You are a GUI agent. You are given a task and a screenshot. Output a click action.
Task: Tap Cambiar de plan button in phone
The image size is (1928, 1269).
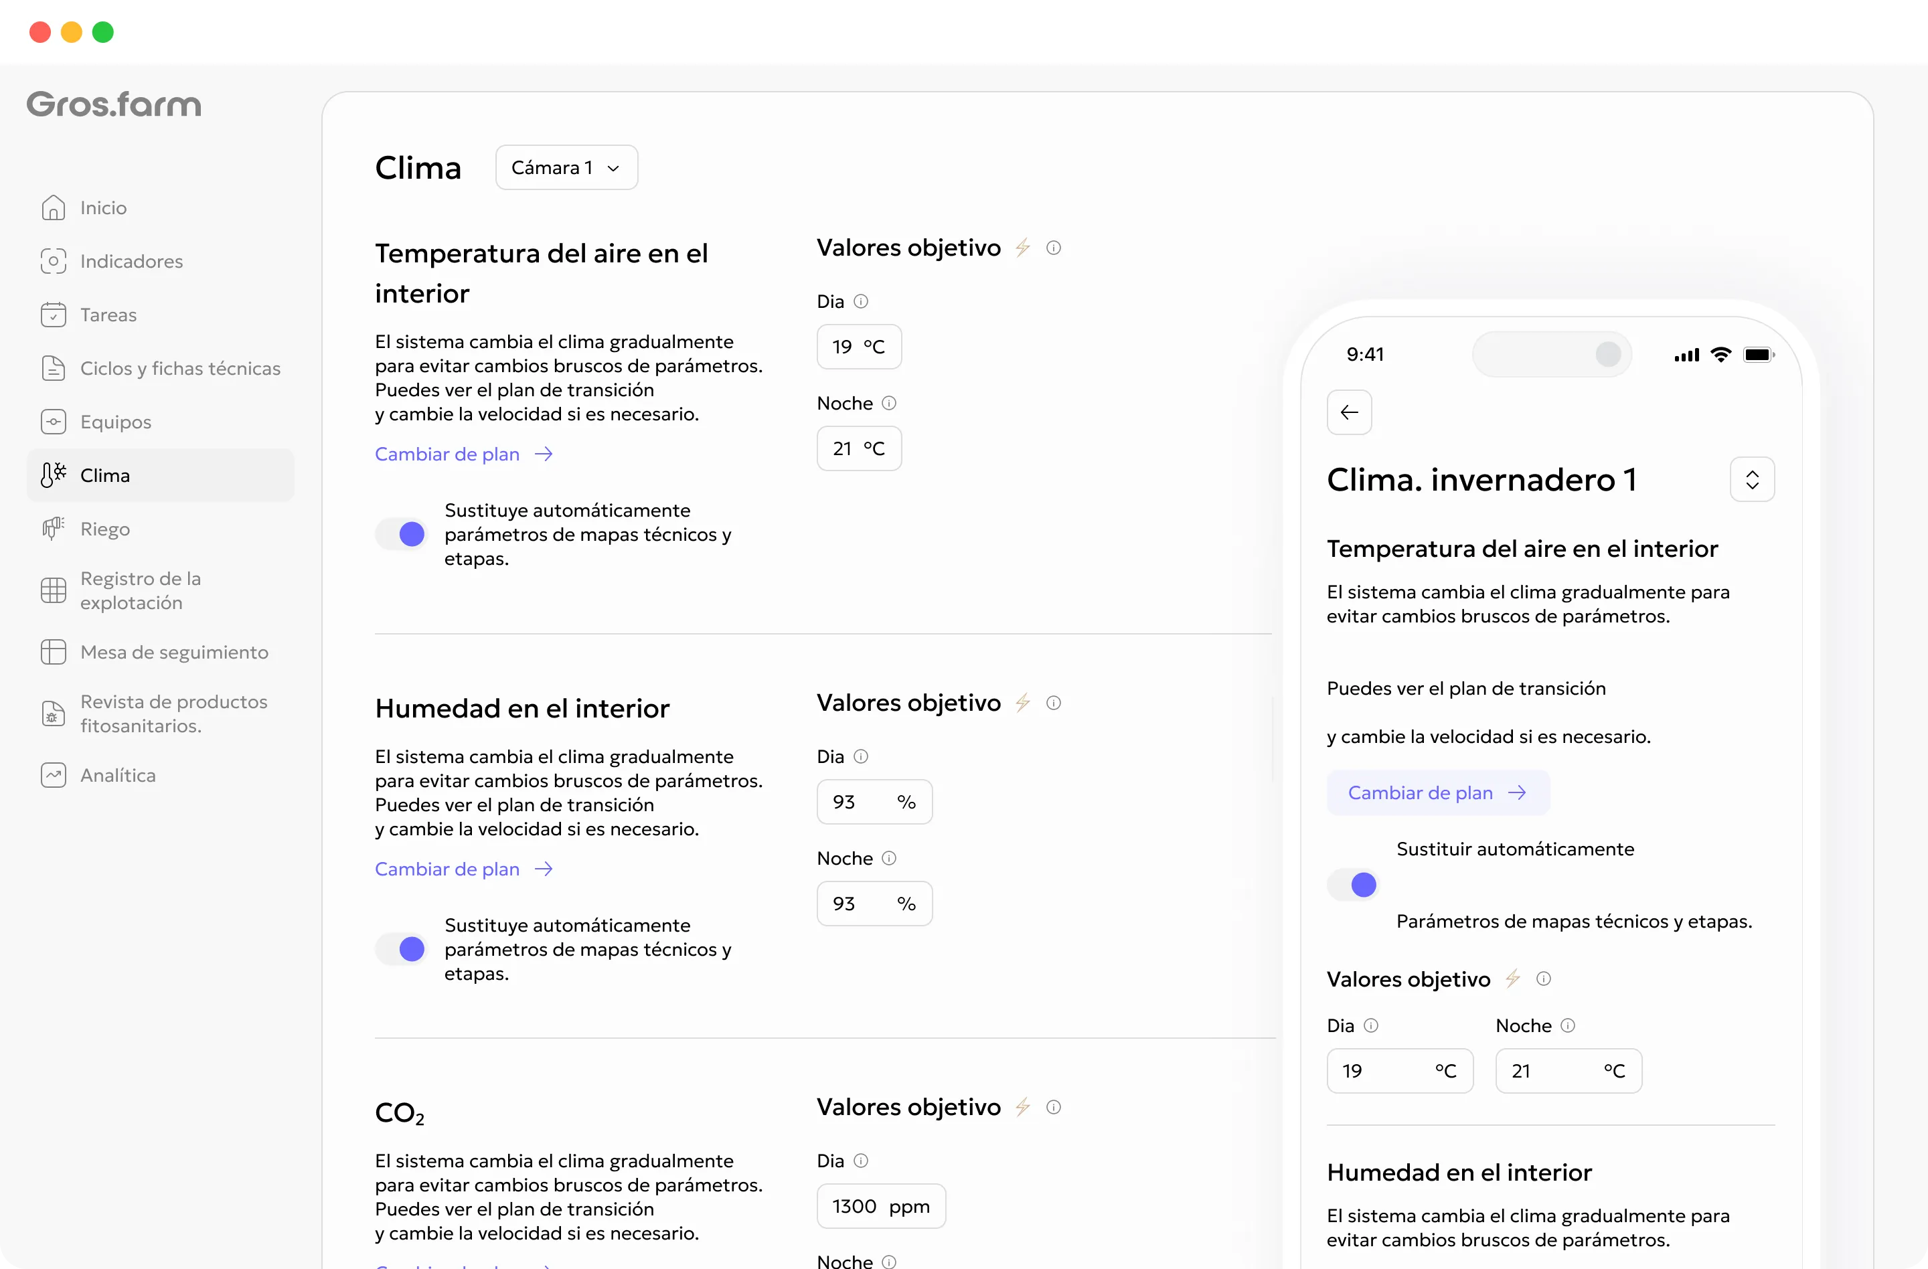point(1438,793)
